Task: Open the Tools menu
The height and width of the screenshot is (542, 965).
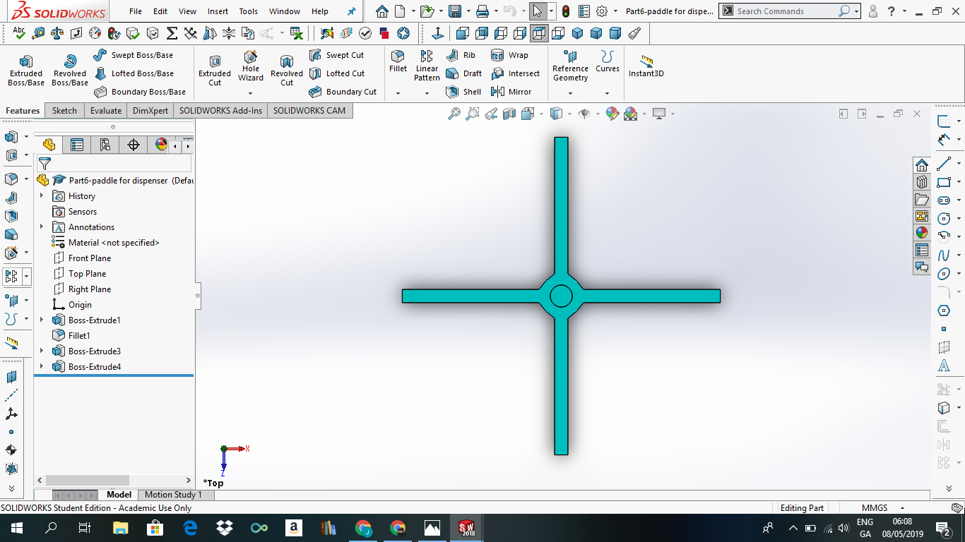Action: tap(248, 11)
